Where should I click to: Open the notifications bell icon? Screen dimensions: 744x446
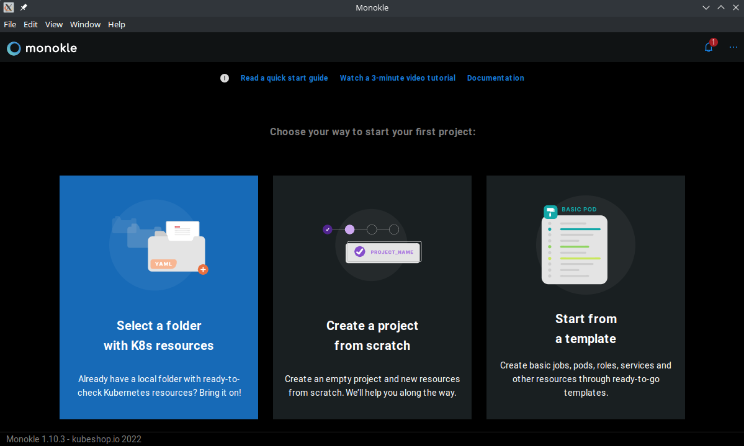[708, 47]
